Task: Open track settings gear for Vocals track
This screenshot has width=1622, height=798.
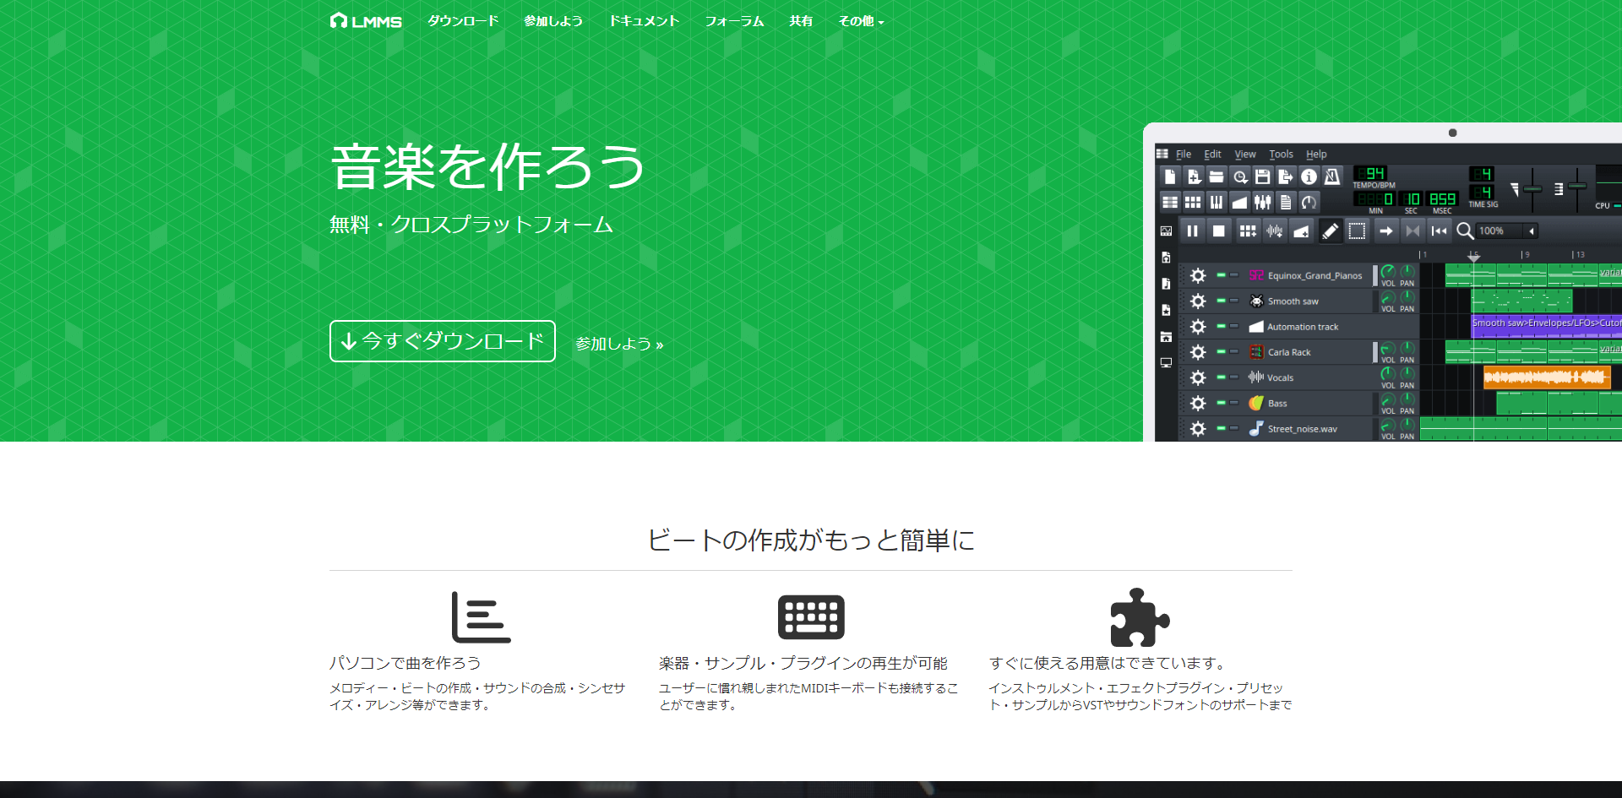Action: (x=1197, y=377)
